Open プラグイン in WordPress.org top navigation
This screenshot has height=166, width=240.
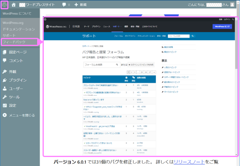(96, 26)
